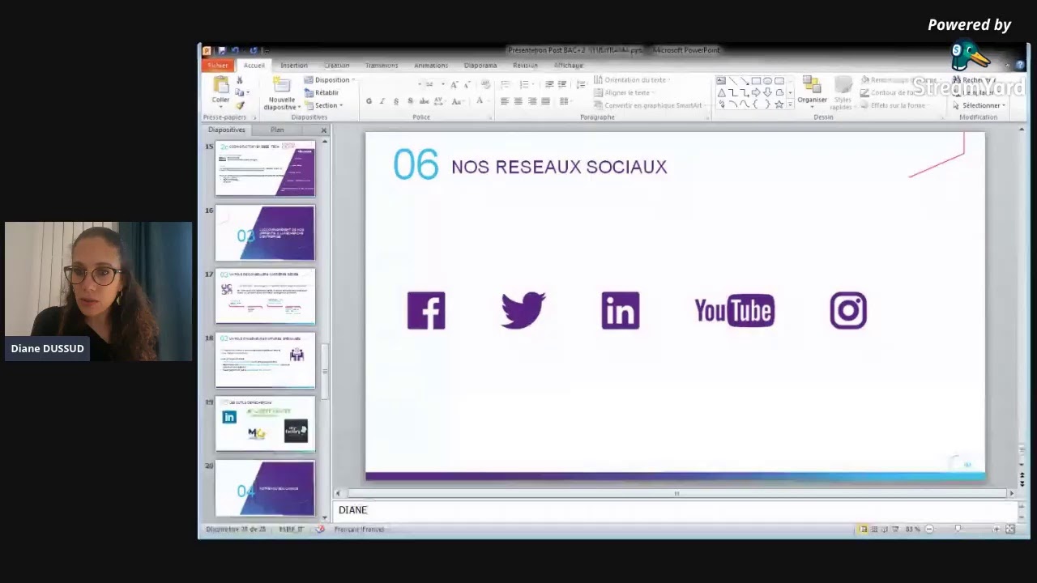Screen dimensions: 1037x583
Task: Justify text in Paragraphe group
Action: tap(545, 101)
